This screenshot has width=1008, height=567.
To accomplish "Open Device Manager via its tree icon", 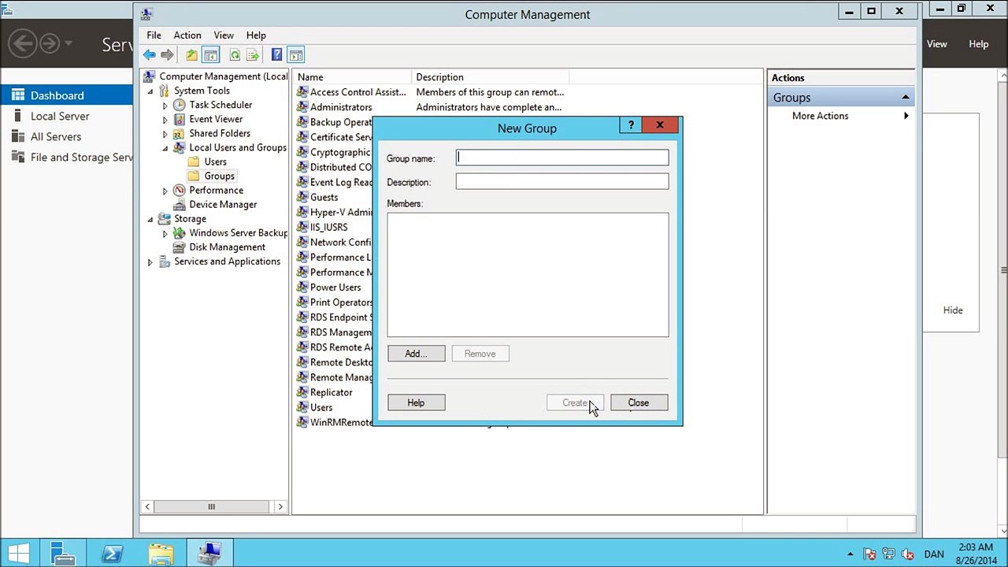I will tap(180, 204).
